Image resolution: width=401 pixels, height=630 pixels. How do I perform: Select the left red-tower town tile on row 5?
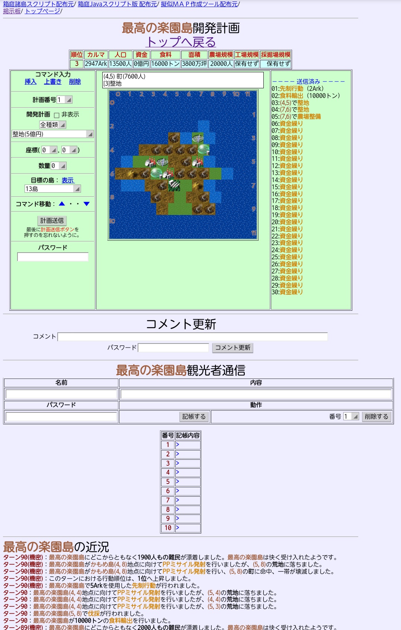click(150, 162)
